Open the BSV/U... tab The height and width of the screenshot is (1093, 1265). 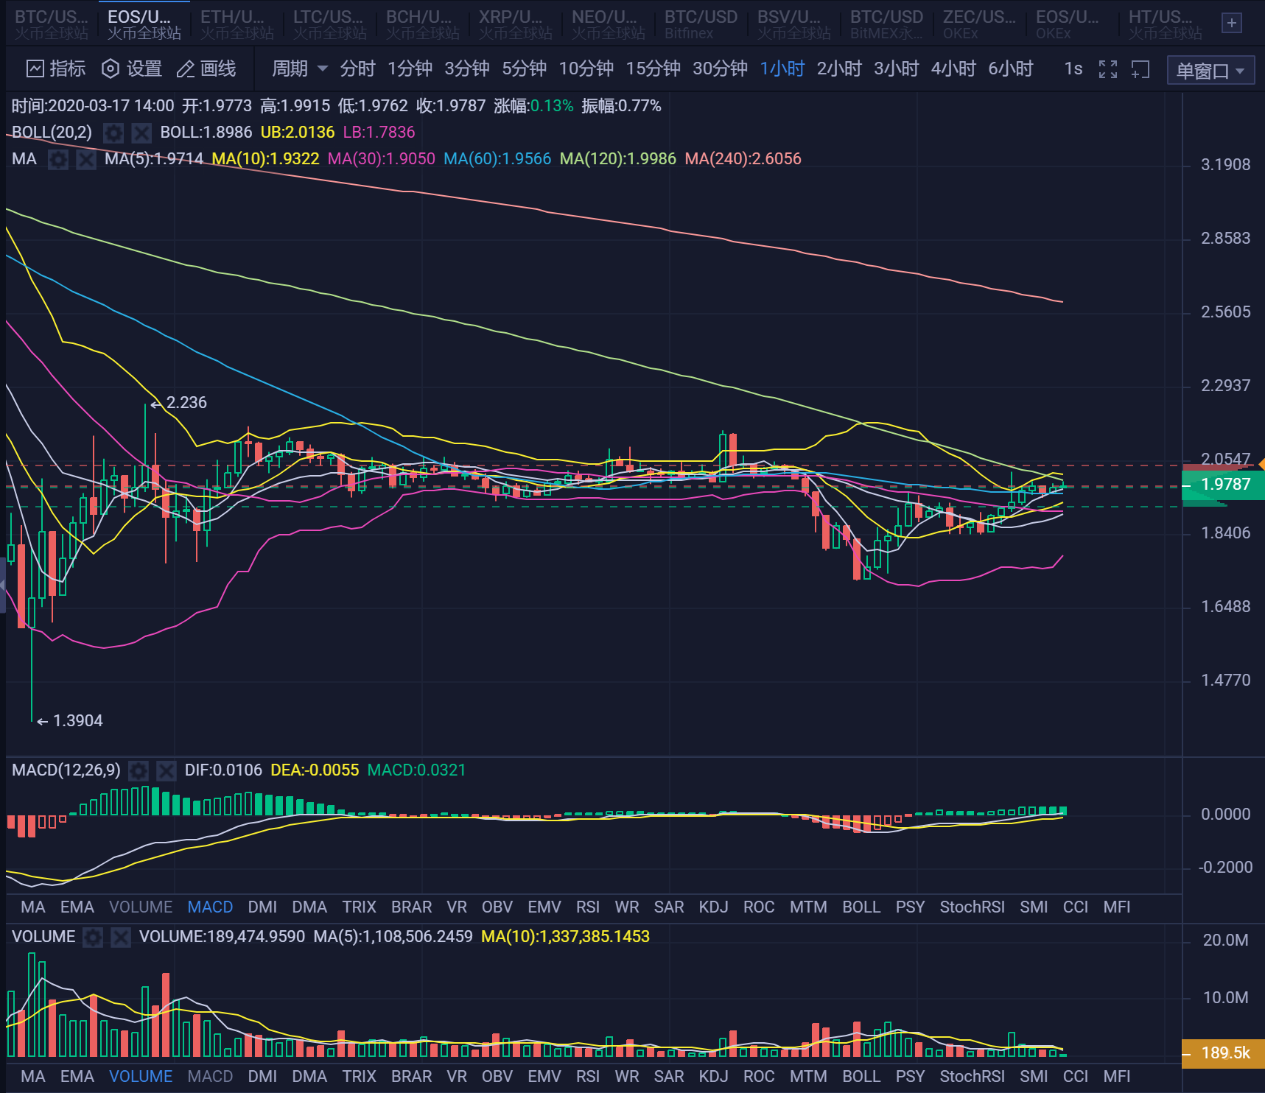(x=793, y=24)
